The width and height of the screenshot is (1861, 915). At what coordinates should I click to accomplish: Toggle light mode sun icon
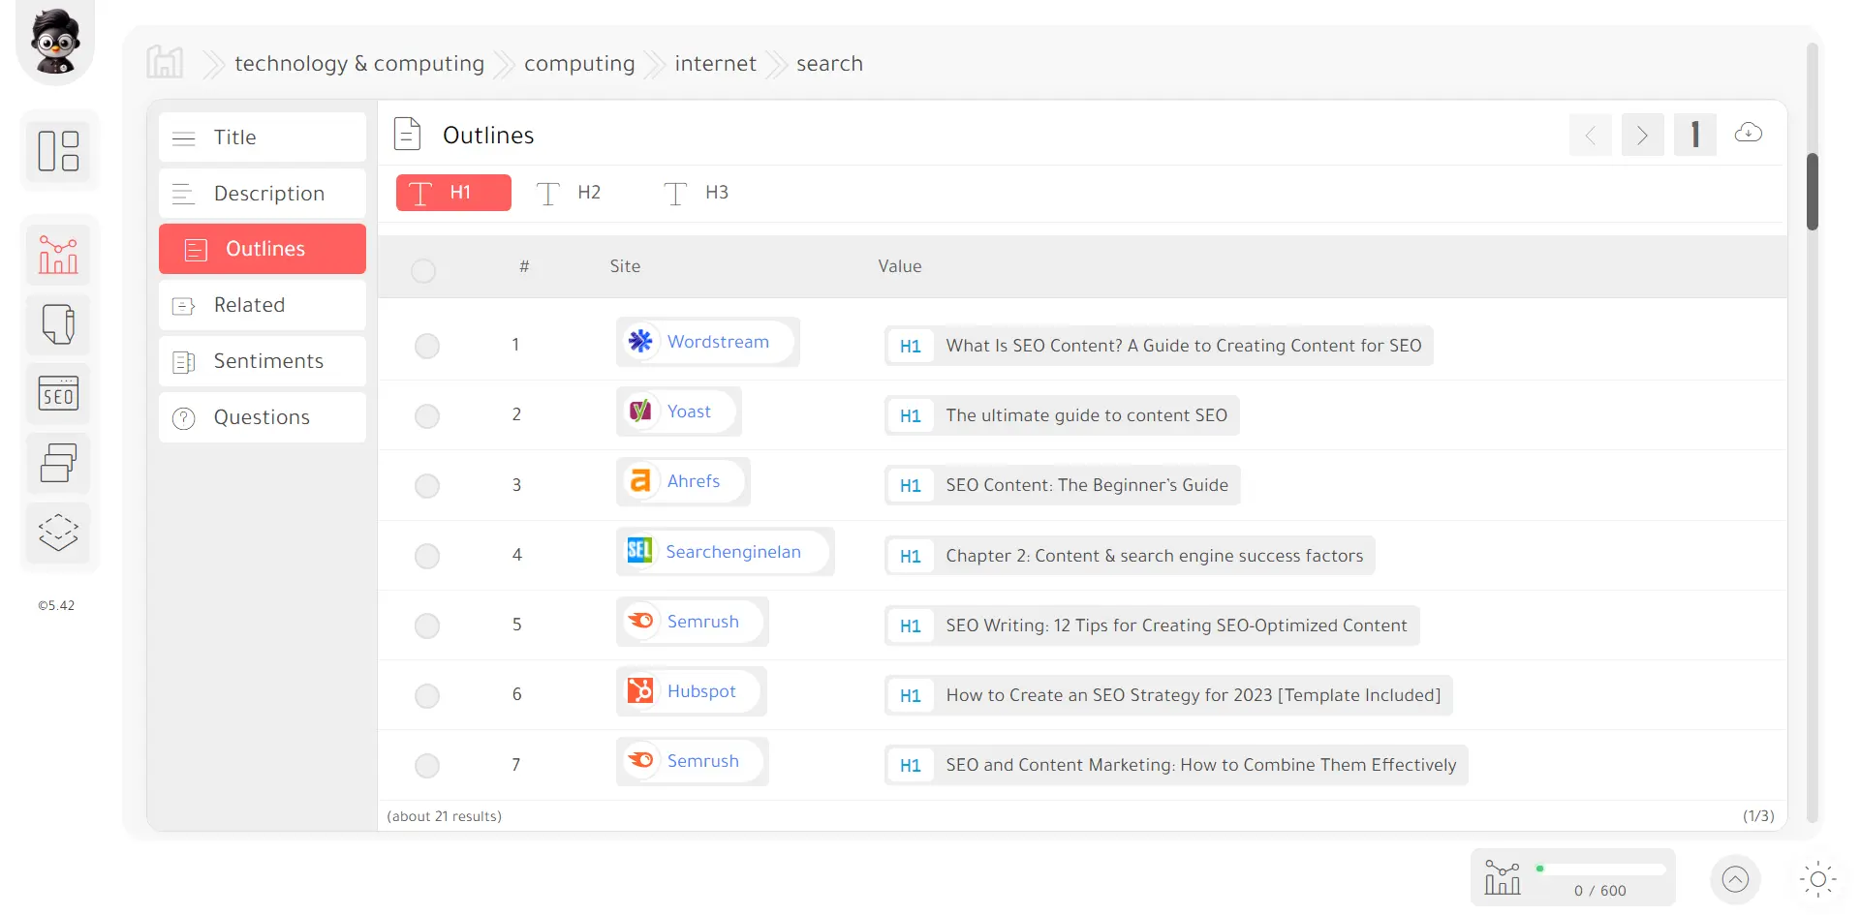click(1818, 879)
